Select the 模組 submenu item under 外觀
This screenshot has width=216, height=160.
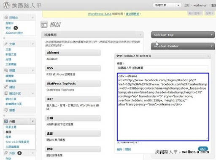pyautogui.click(x=8, y=132)
